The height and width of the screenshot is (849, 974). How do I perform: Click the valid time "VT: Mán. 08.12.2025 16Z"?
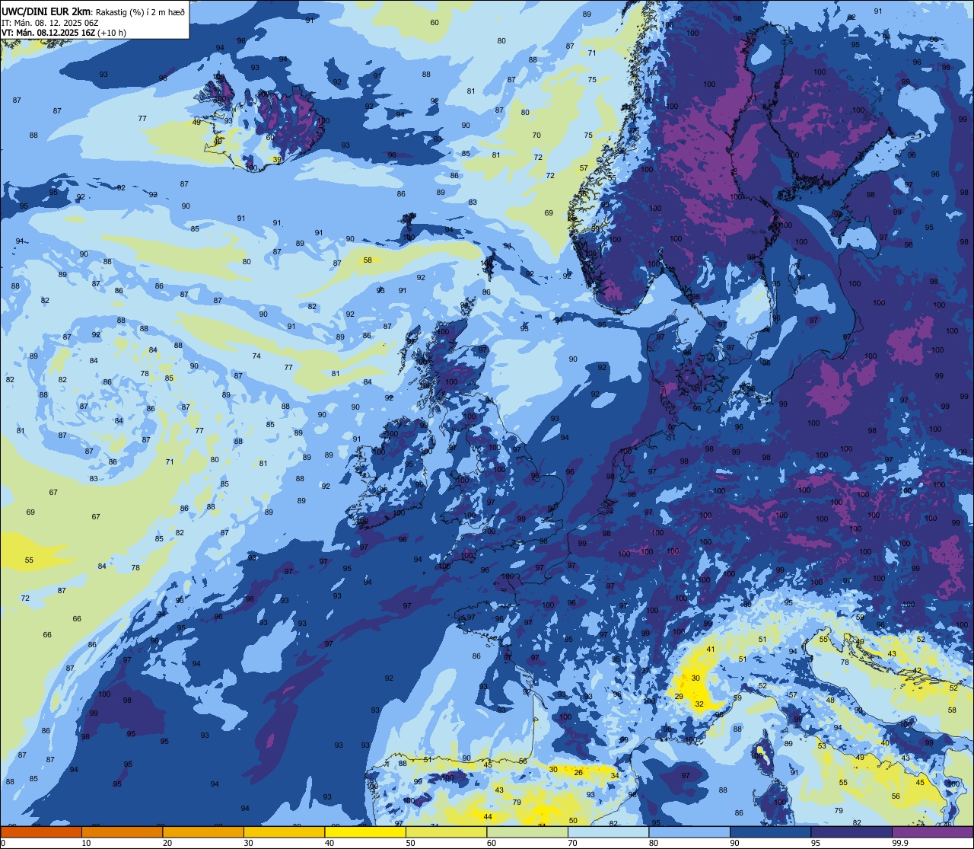point(48,33)
